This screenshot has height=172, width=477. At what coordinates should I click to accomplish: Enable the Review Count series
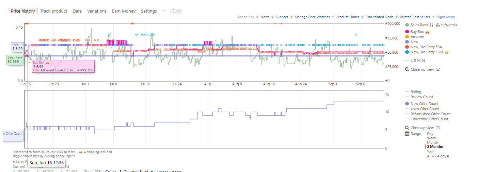pos(422,97)
